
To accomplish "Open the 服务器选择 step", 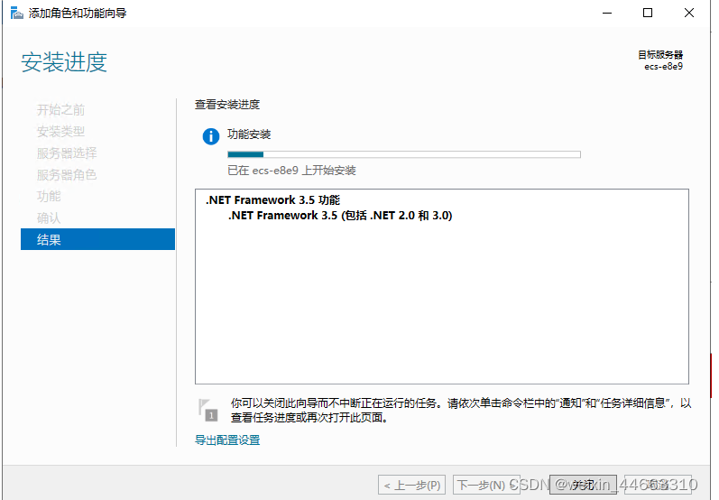I will tap(67, 153).
